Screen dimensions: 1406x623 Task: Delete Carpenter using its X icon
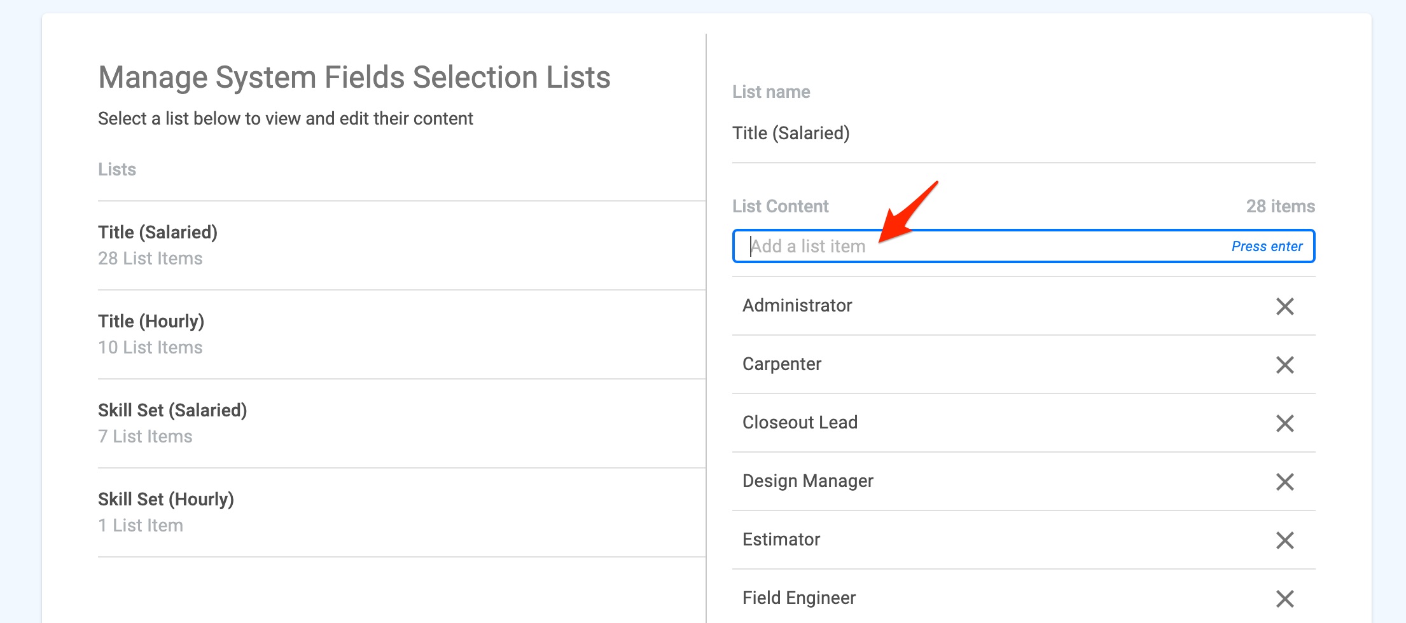pyautogui.click(x=1284, y=365)
